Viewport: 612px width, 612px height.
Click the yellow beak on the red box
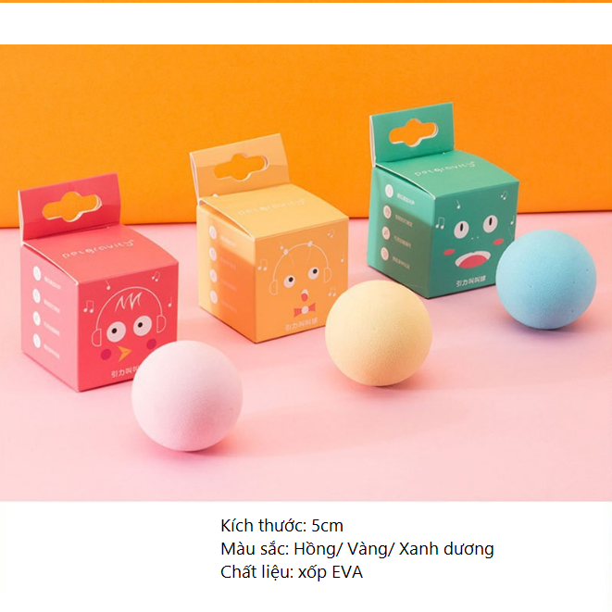(x=124, y=353)
